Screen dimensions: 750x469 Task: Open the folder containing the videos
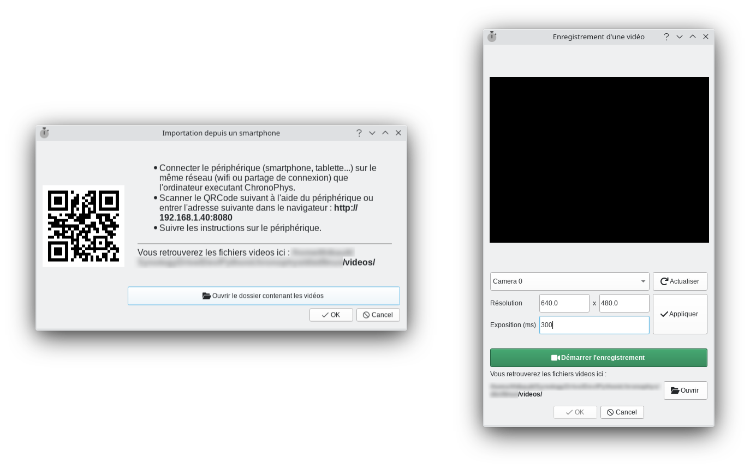point(264,296)
